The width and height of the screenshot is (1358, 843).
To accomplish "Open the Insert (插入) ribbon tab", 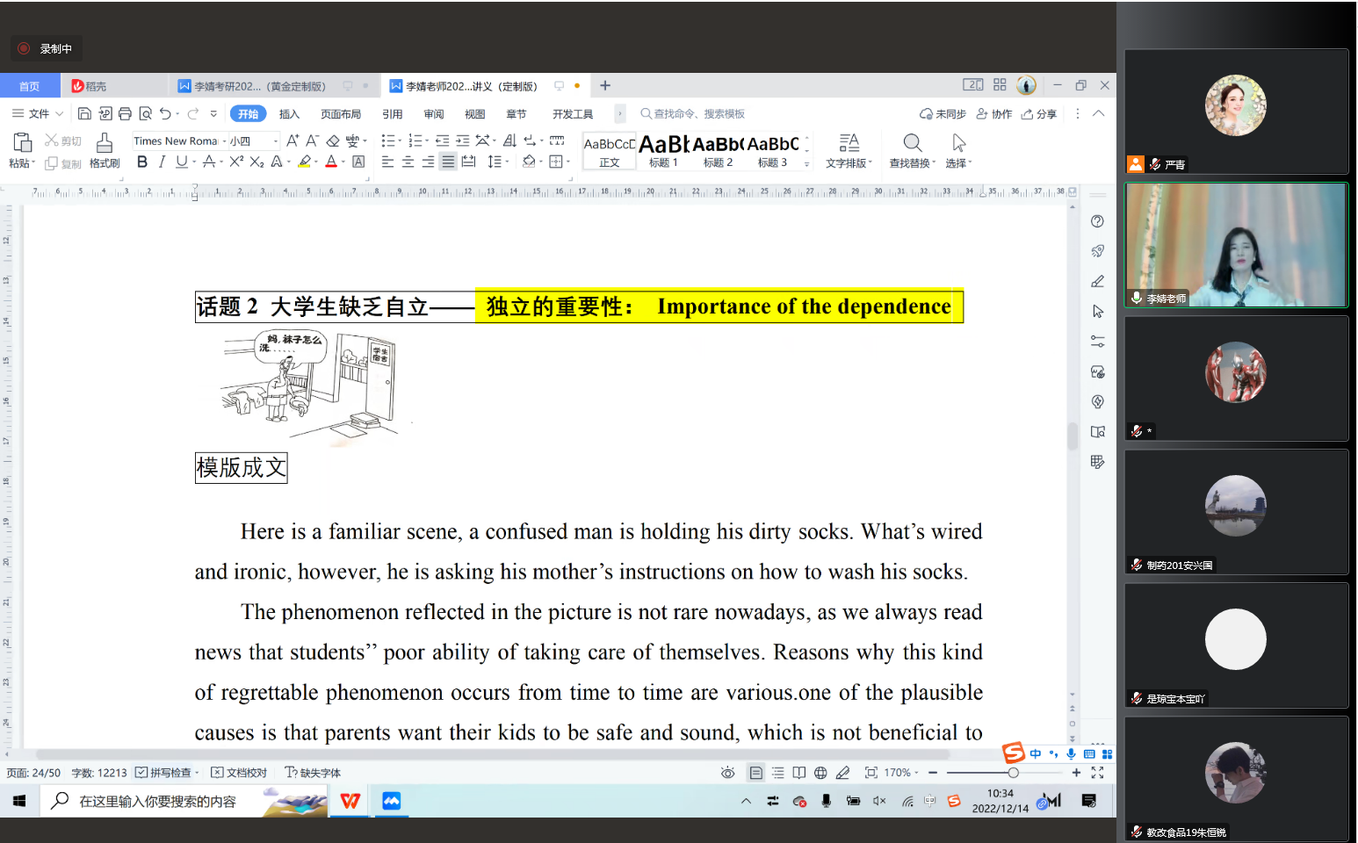I will click(289, 114).
